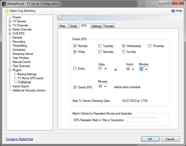Select Radio Channels label in the tree
This screenshot has width=186, height=146.
22,29
